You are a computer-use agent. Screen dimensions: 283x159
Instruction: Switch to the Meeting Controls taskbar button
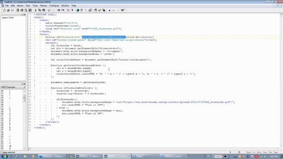[x=174, y=156]
